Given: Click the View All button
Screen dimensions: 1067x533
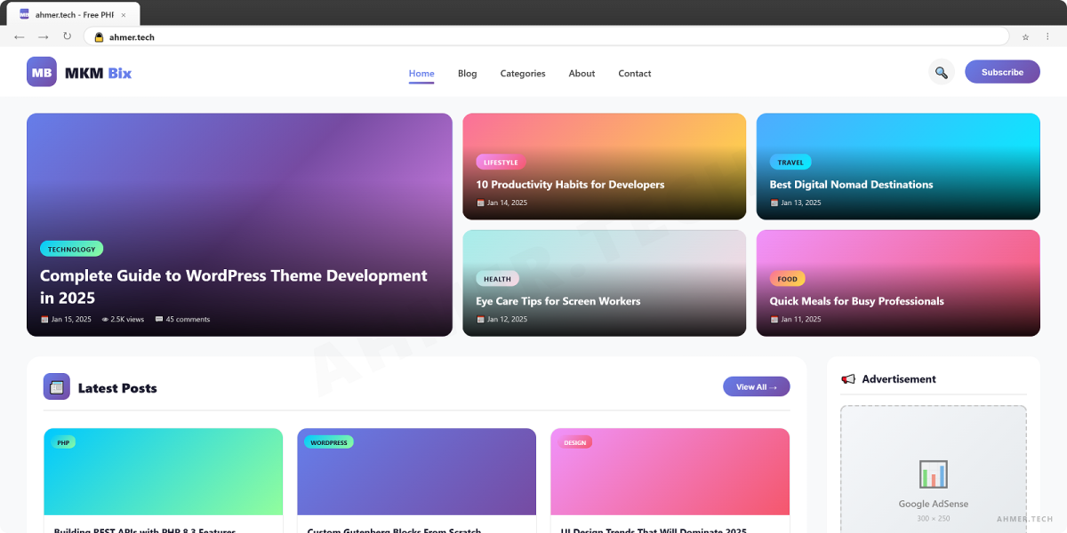Looking at the screenshot, I should click(756, 386).
